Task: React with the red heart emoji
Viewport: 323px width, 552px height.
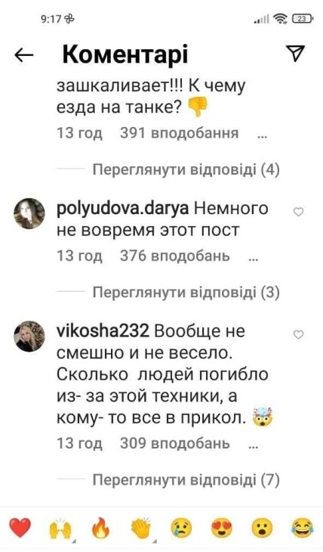Action: pyautogui.click(x=20, y=528)
